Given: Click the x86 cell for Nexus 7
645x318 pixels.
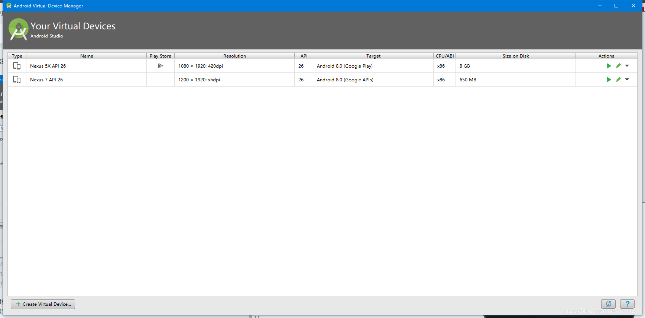Looking at the screenshot, I should click(445, 79).
